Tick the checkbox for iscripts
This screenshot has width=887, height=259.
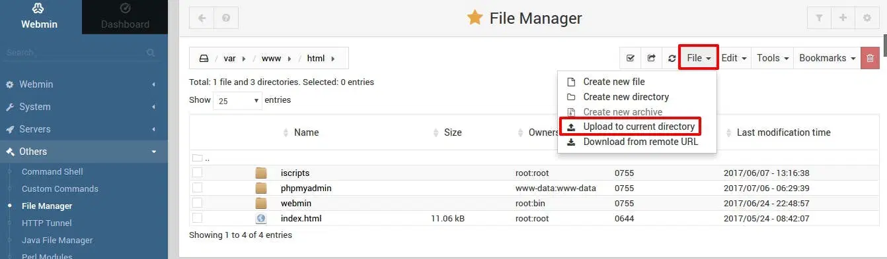click(197, 173)
